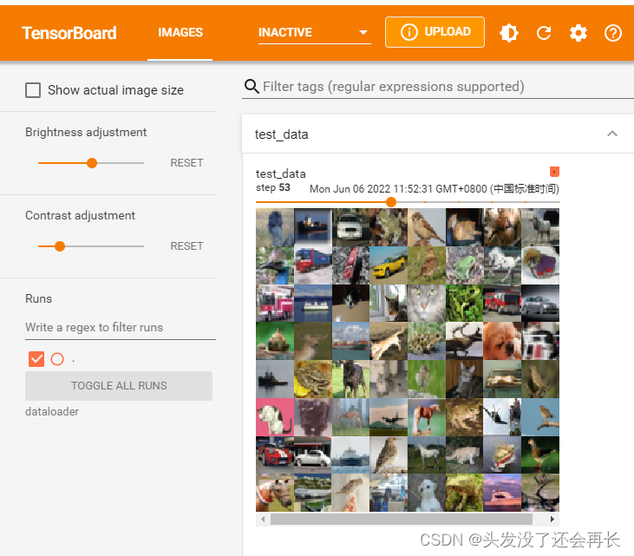Click the test_data section header title
Viewport: 634px width, 556px height.
coord(281,134)
